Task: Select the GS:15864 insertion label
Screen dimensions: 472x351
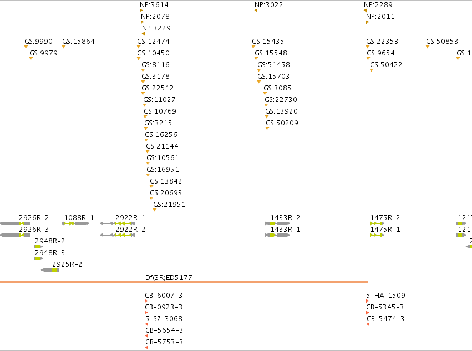Action: (79, 42)
